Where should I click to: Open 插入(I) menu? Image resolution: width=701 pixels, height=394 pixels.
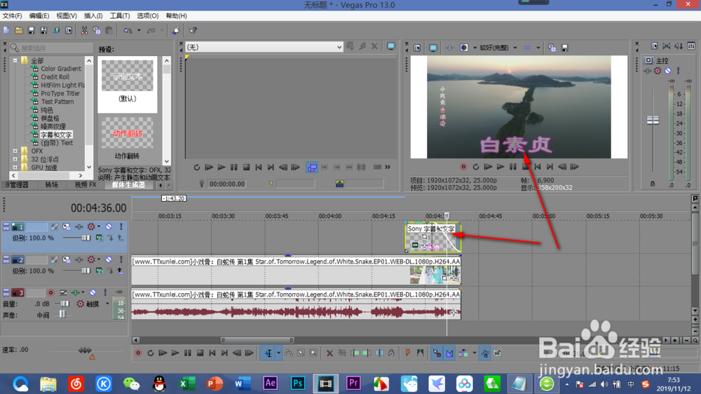pyautogui.click(x=93, y=15)
